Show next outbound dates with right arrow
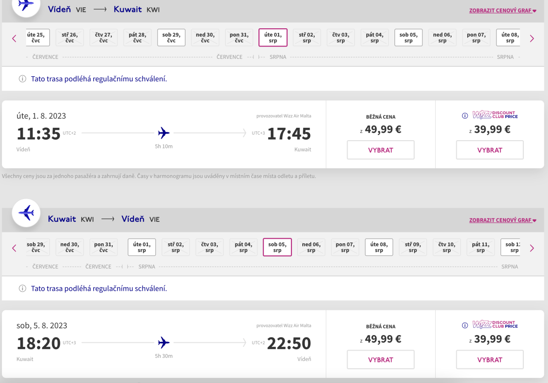The width and height of the screenshot is (548, 383). click(x=532, y=38)
